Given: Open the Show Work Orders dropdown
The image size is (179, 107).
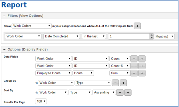Looking at the screenshot, I should (32, 26).
